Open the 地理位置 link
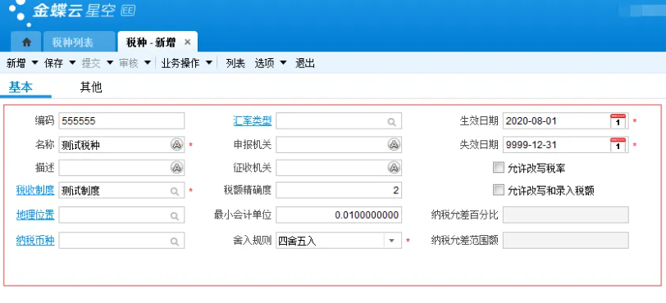The width and height of the screenshot is (666, 303). [x=35, y=215]
